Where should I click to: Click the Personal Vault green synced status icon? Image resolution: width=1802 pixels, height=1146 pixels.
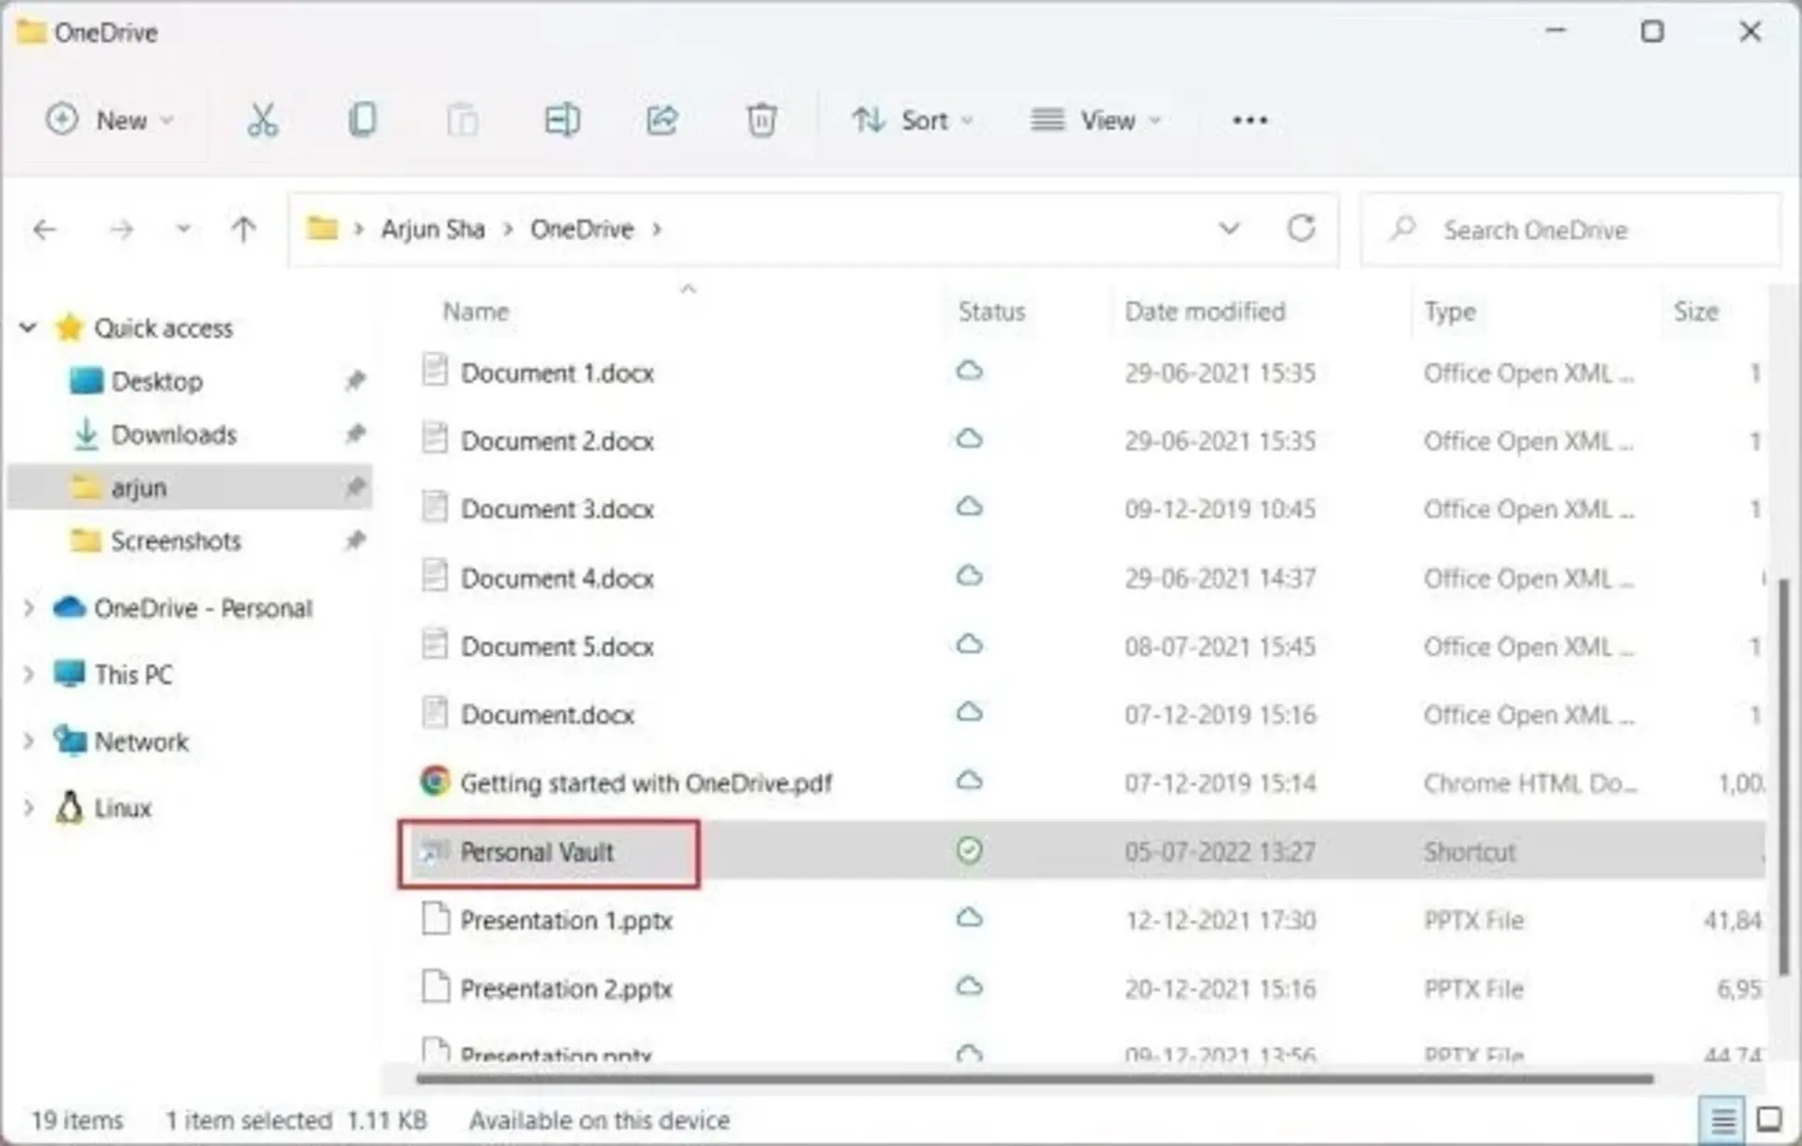pos(970,850)
